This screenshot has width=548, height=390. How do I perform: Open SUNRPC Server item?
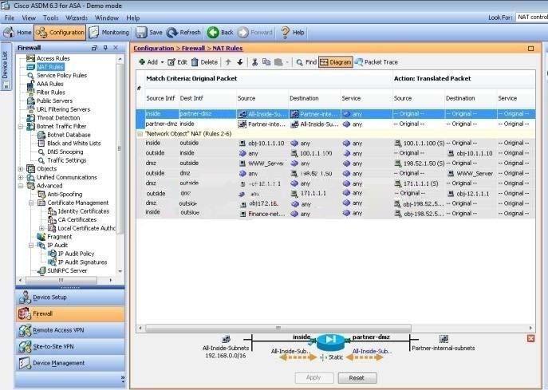click(67, 270)
